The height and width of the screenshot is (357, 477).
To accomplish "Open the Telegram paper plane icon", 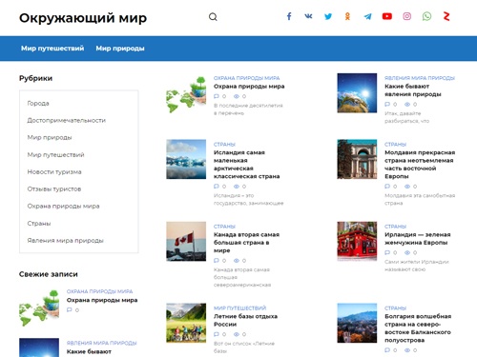I will click(367, 16).
